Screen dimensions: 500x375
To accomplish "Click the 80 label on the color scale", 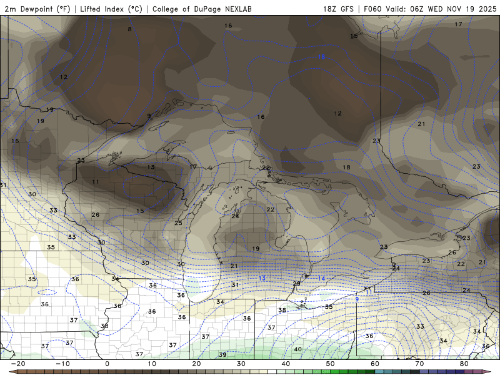I will click(x=464, y=364).
